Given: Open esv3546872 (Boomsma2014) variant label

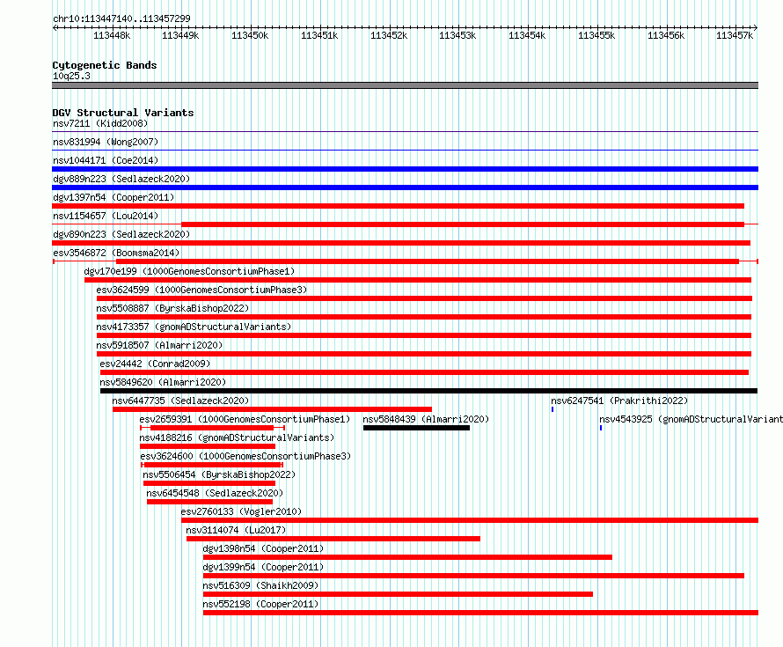Looking at the screenshot, I should click(x=116, y=253).
